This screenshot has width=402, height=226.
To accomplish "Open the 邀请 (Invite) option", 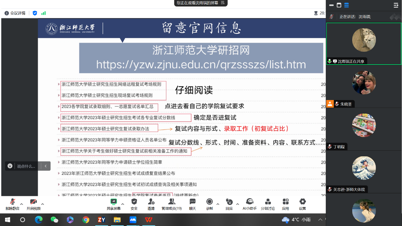I will coord(151,204).
